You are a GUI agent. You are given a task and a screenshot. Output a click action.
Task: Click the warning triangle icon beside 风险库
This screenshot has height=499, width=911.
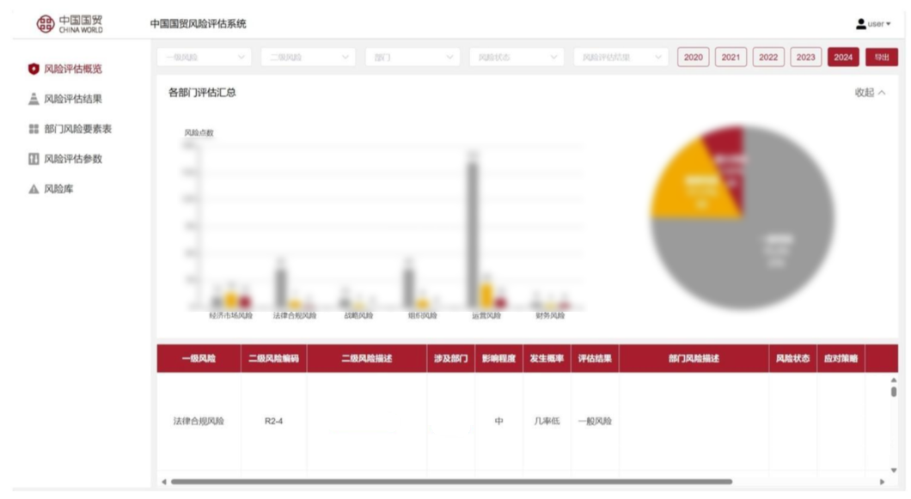click(34, 189)
